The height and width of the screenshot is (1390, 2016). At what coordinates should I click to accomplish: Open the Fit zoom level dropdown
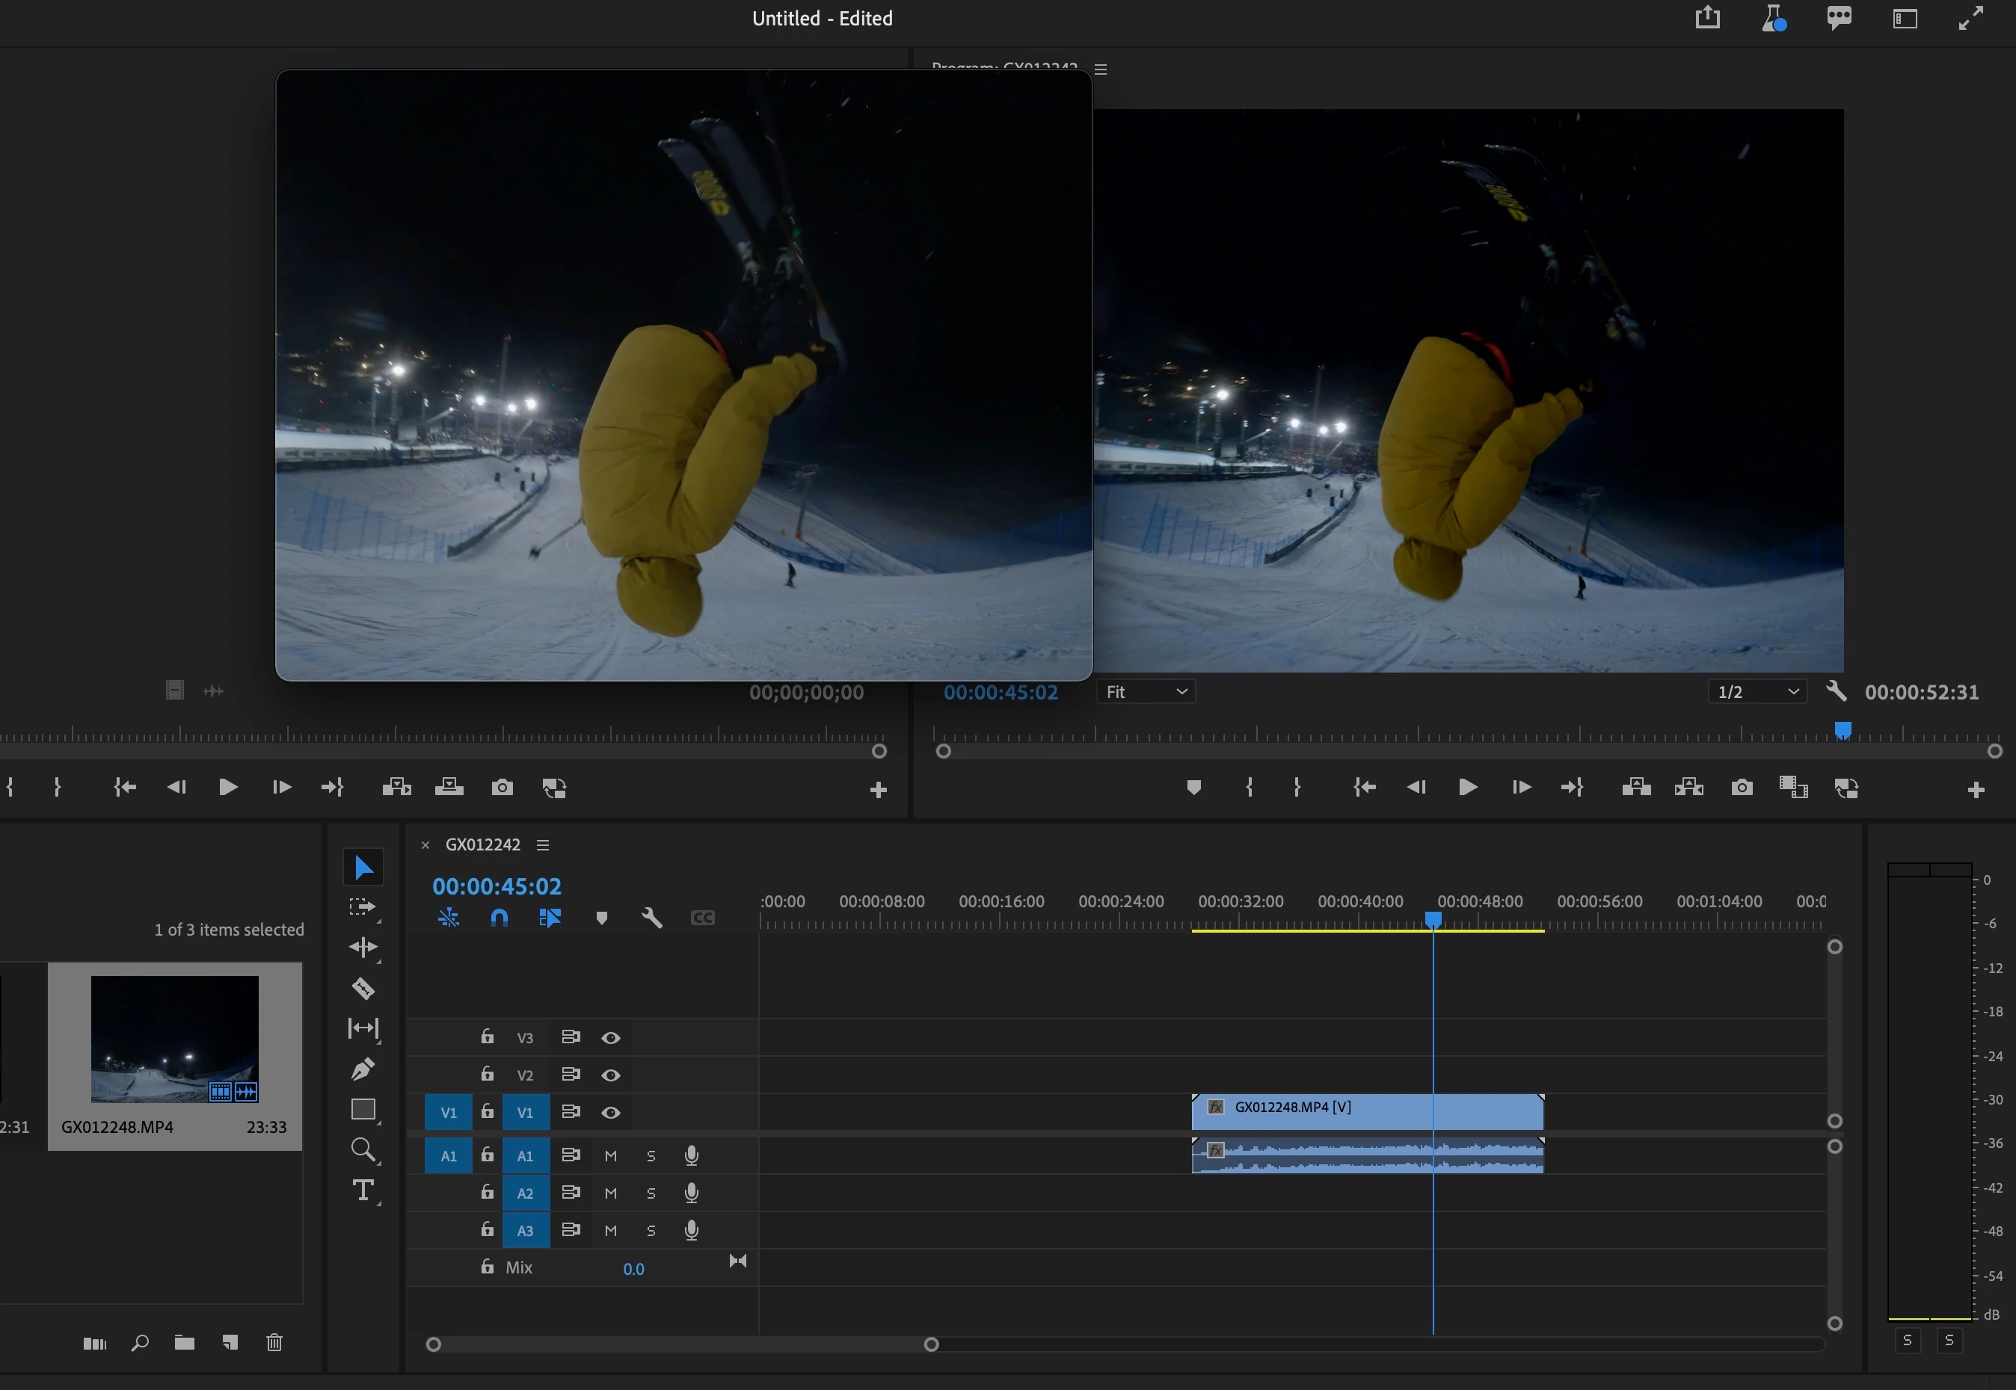click(x=1145, y=691)
